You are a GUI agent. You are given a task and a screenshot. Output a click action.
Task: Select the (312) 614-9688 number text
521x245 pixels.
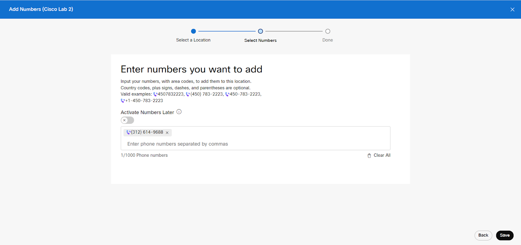point(147,132)
